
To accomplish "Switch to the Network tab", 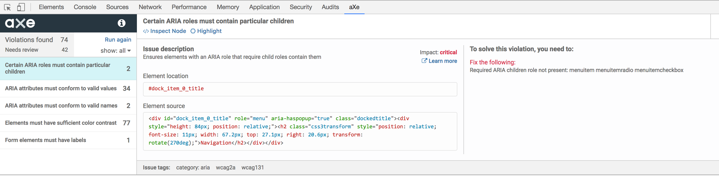I will (x=150, y=7).
